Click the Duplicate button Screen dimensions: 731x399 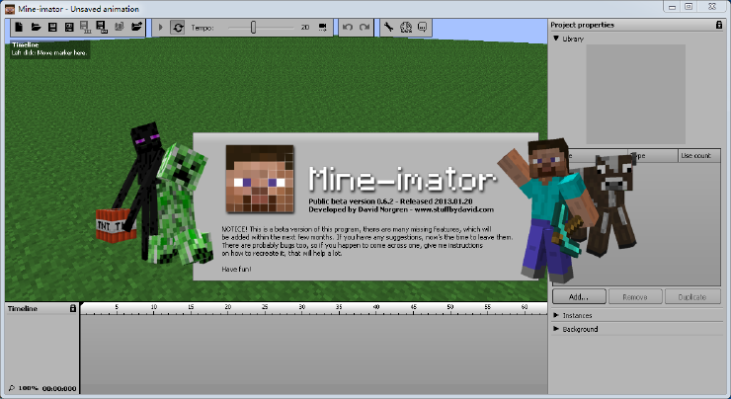(692, 296)
